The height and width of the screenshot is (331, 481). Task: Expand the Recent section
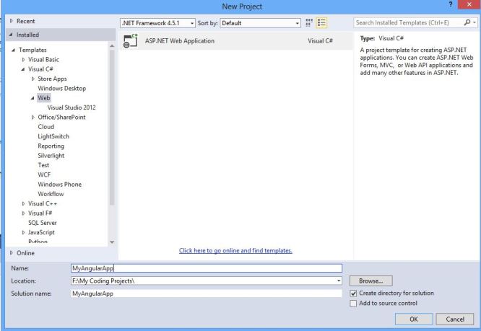12,21
